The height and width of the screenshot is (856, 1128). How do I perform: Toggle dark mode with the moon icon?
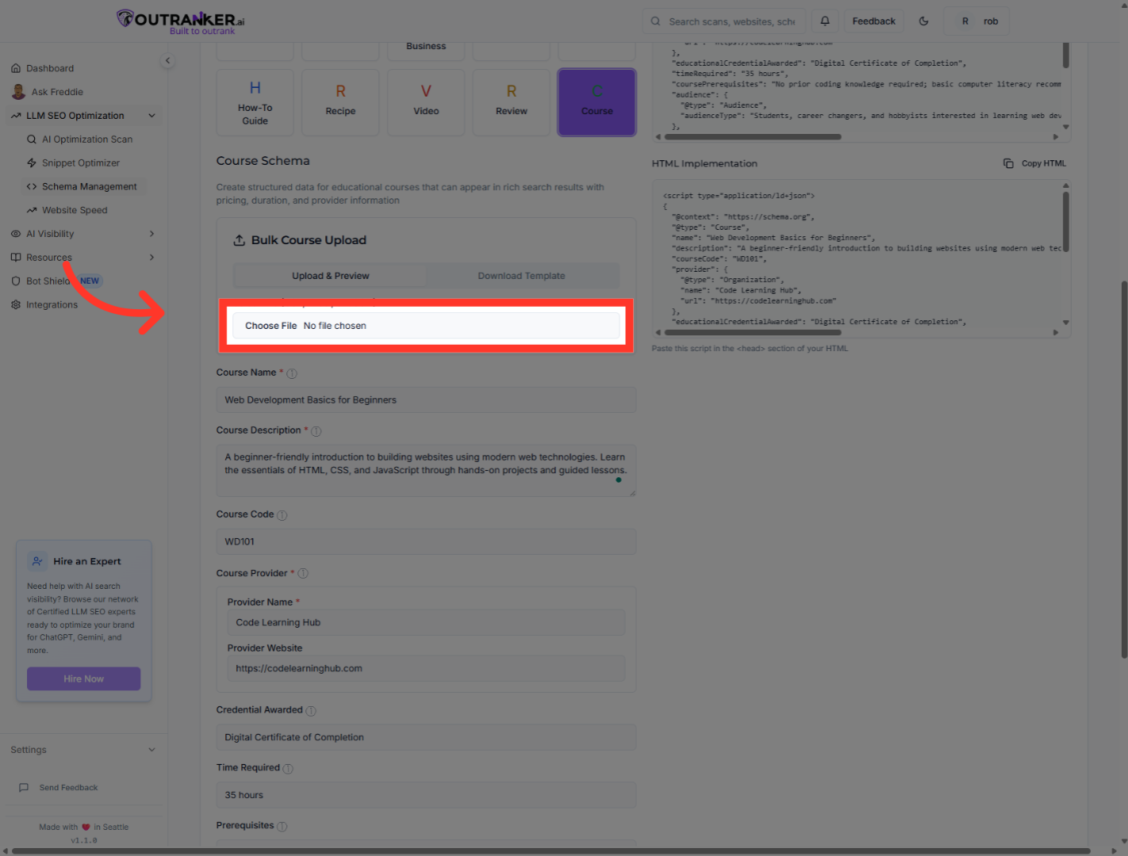(923, 21)
